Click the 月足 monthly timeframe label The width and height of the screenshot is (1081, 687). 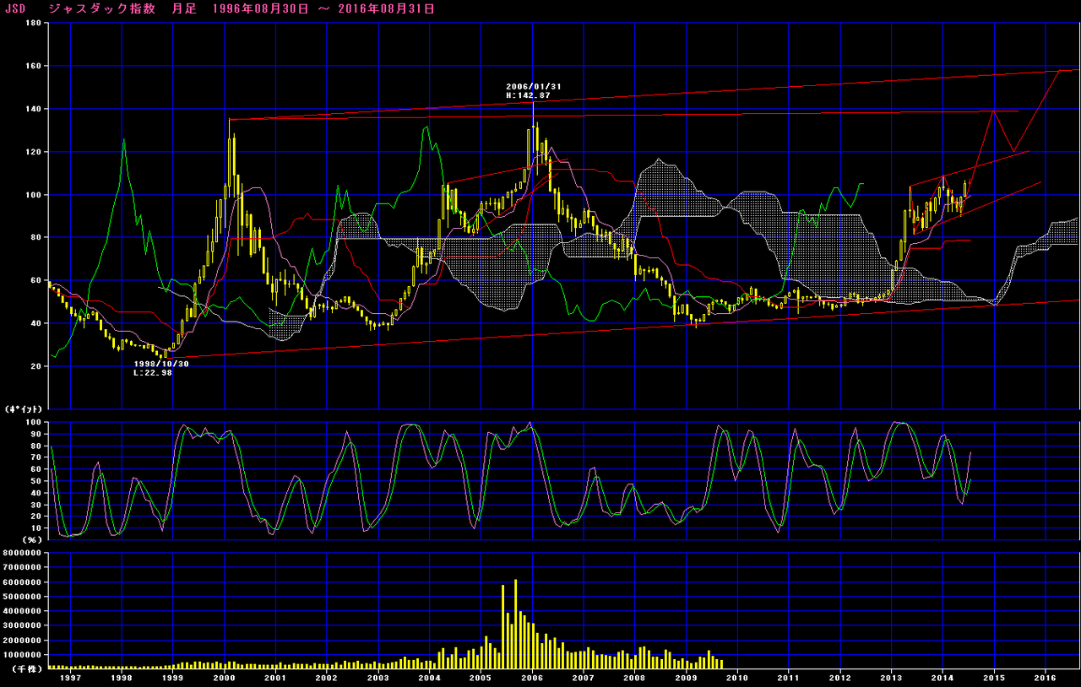[x=185, y=8]
